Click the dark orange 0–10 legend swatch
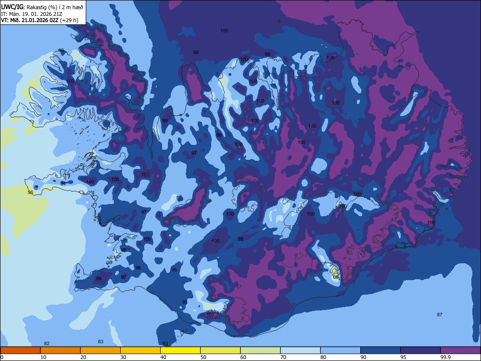This screenshot has width=481, height=361. click(20, 350)
